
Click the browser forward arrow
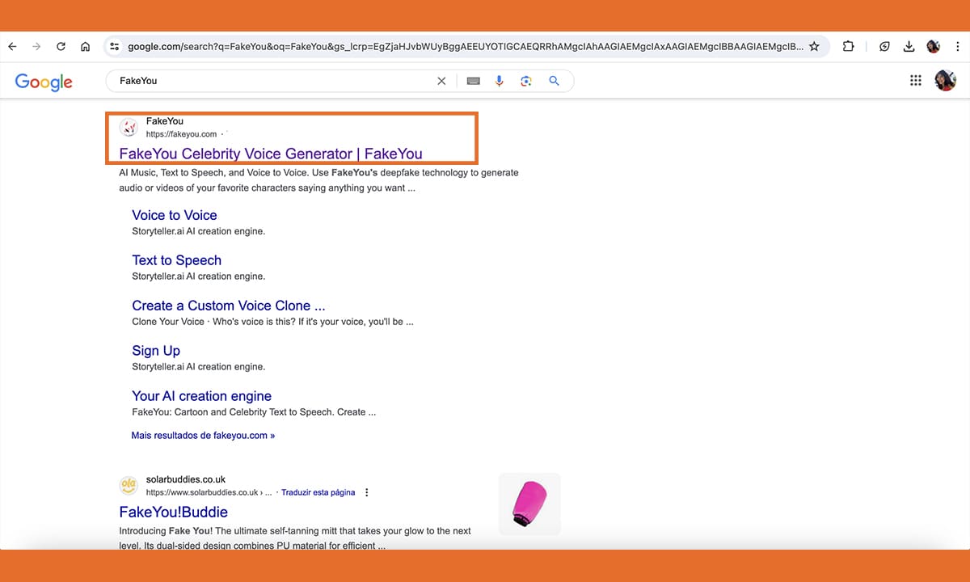point(36,47)
